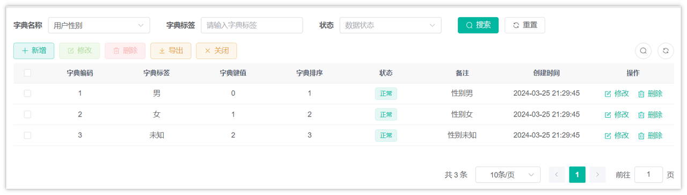Click 删除 link in the 性别未知 row

pyautogui.click(x=650, y=135)
